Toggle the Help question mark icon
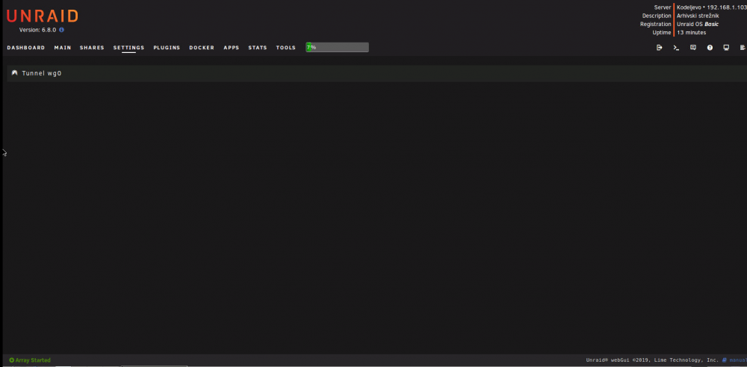747x367 pixels. [710, 48]
